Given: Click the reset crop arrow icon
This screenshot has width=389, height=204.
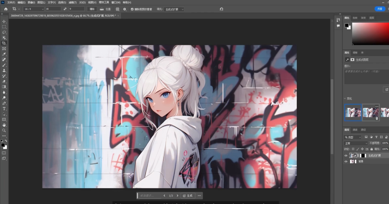Looking at the screenshot, I should pos(221,9).
